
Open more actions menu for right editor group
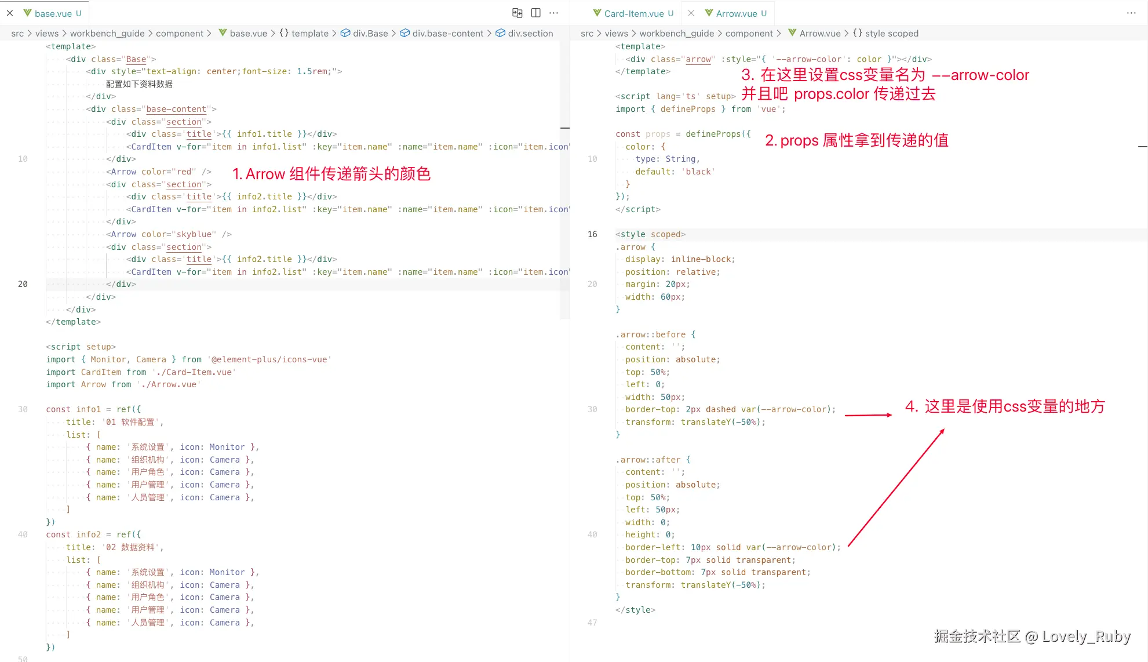click(1131, 13)
